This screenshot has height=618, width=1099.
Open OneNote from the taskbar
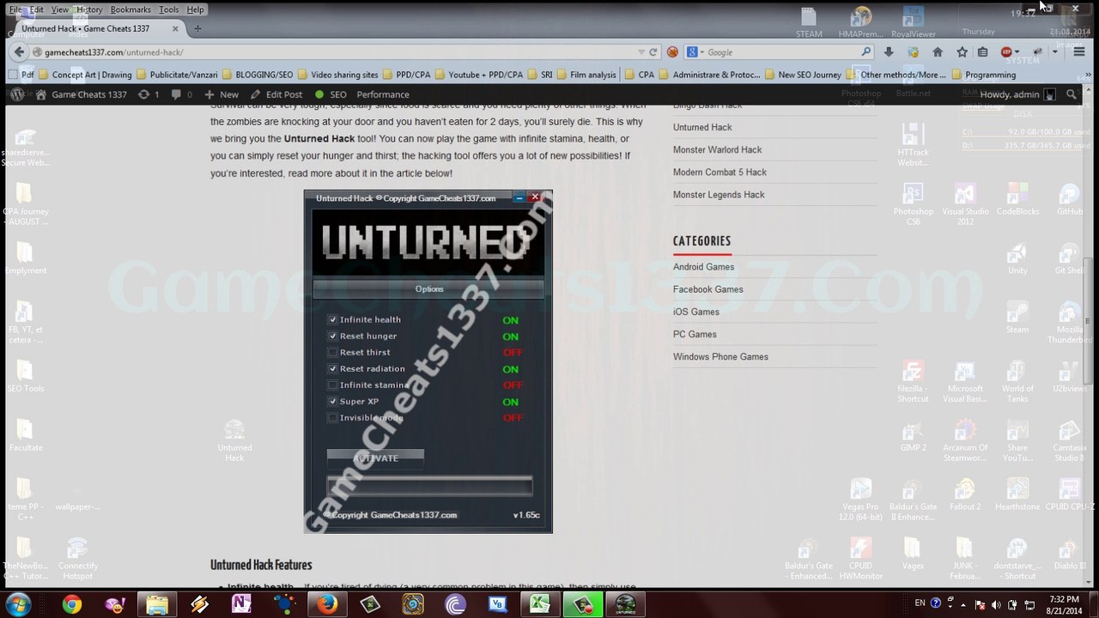[x=241, y=605]
